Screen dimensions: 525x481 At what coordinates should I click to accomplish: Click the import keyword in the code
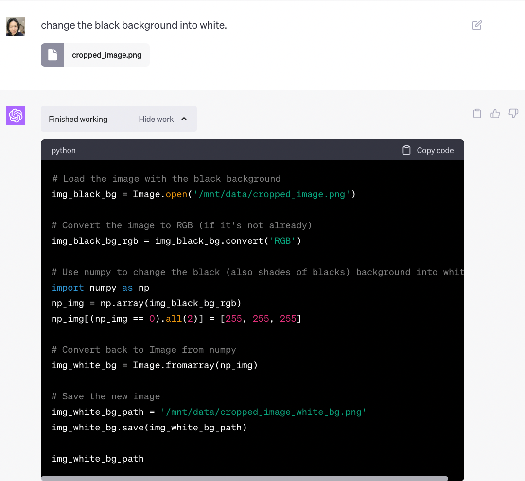[68, 287]
